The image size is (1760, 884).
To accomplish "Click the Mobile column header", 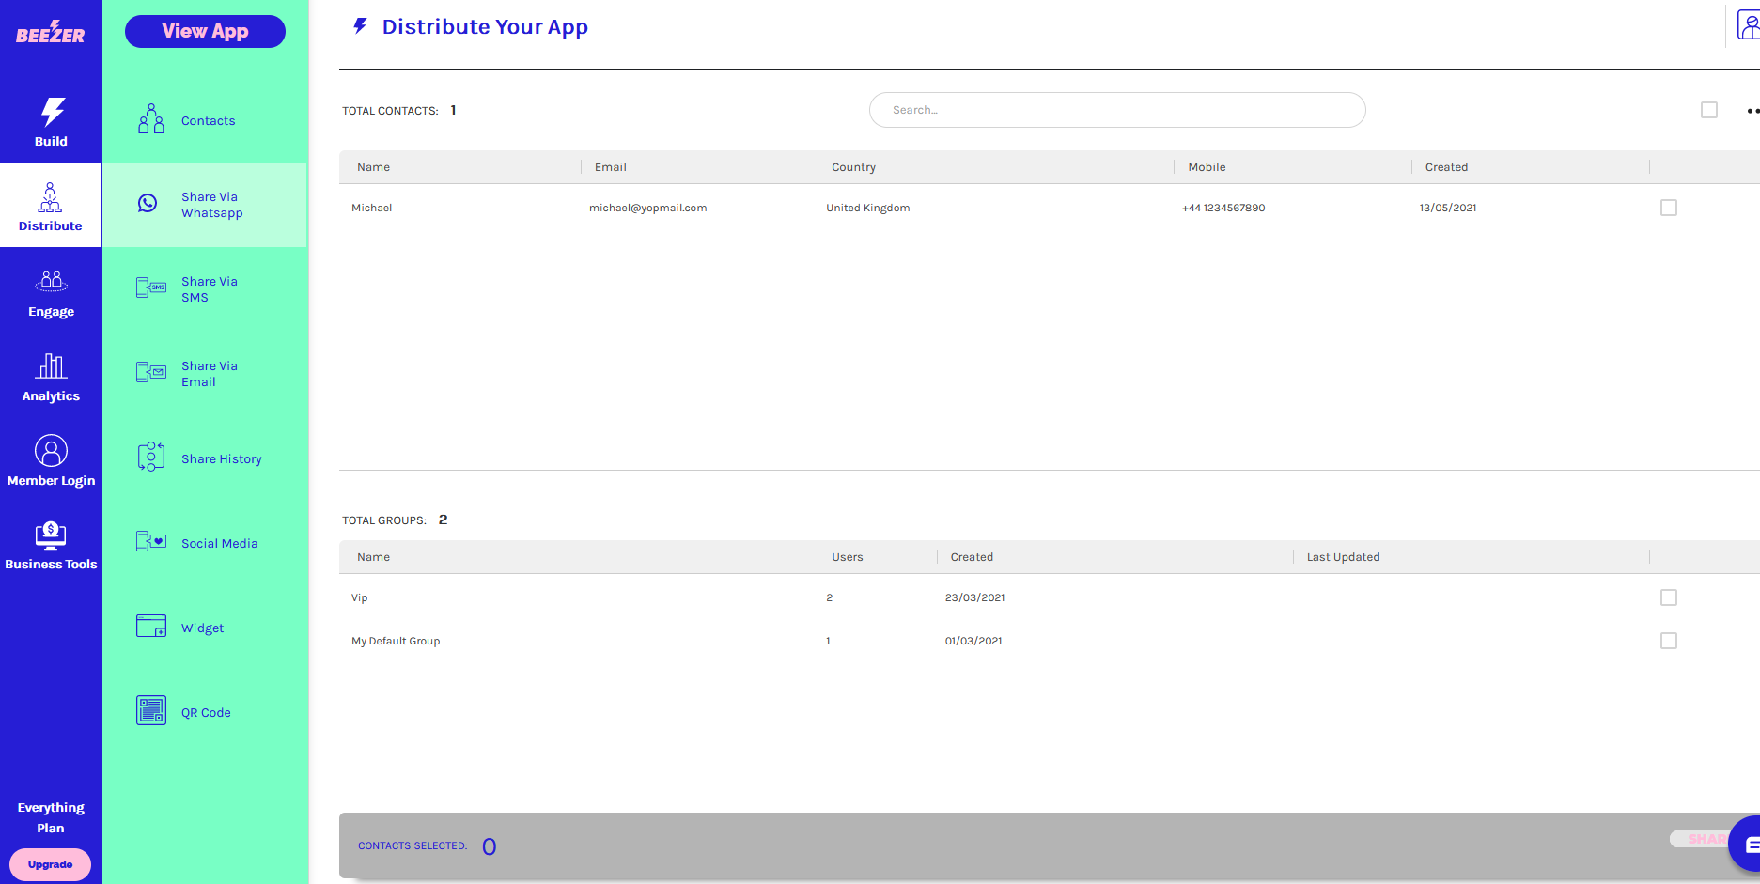I will pos(1207,167).
